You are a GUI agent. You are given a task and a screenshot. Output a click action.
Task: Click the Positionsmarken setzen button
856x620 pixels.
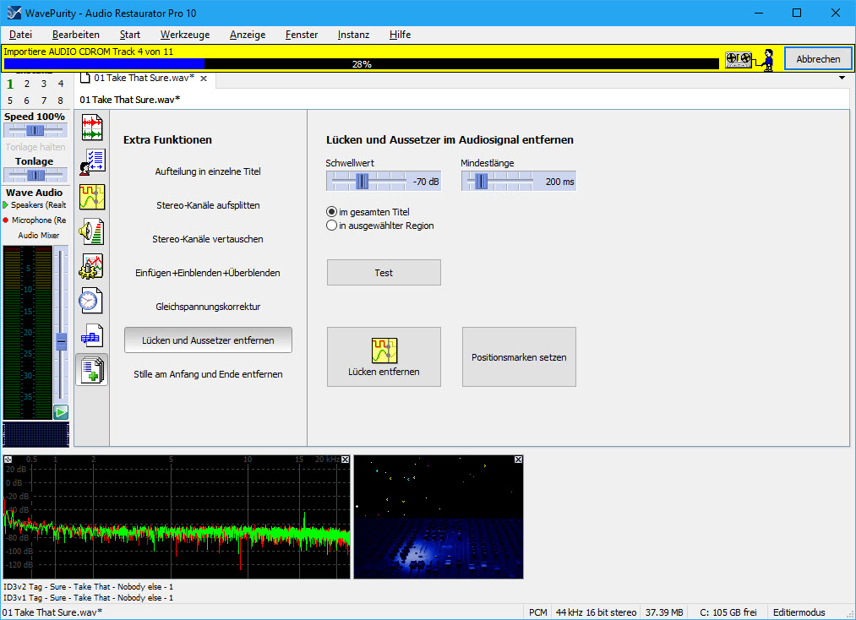click(519, 357)
